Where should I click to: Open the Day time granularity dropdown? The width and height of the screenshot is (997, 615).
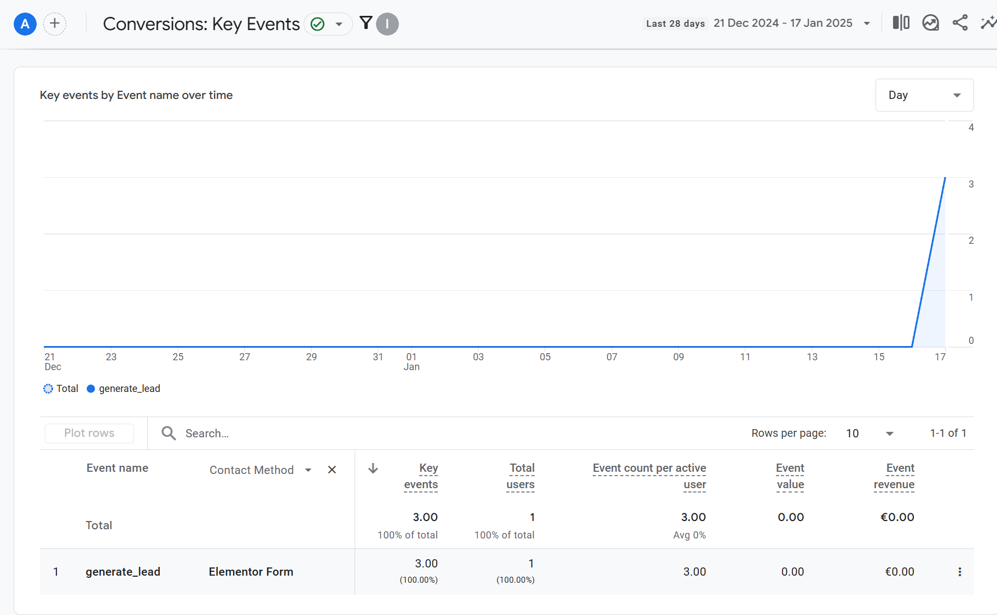pyautogui.click(x=924, y=95)
